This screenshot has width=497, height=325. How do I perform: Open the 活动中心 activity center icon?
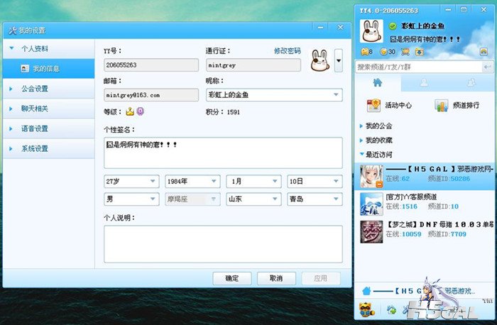point(373,105)
